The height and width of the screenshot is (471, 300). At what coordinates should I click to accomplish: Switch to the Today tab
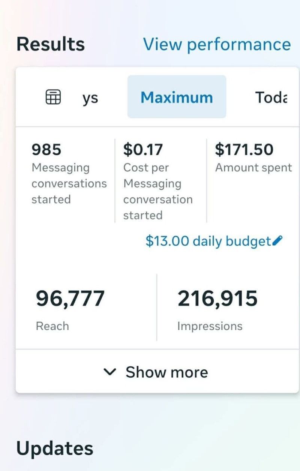point(271,97)
